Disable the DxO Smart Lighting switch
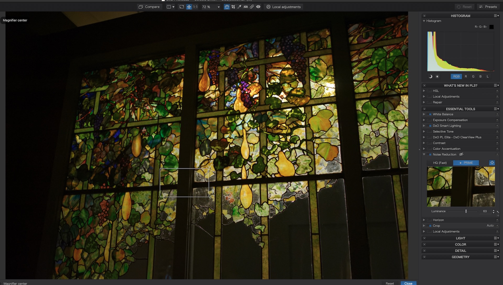 (x=429, y=126)
